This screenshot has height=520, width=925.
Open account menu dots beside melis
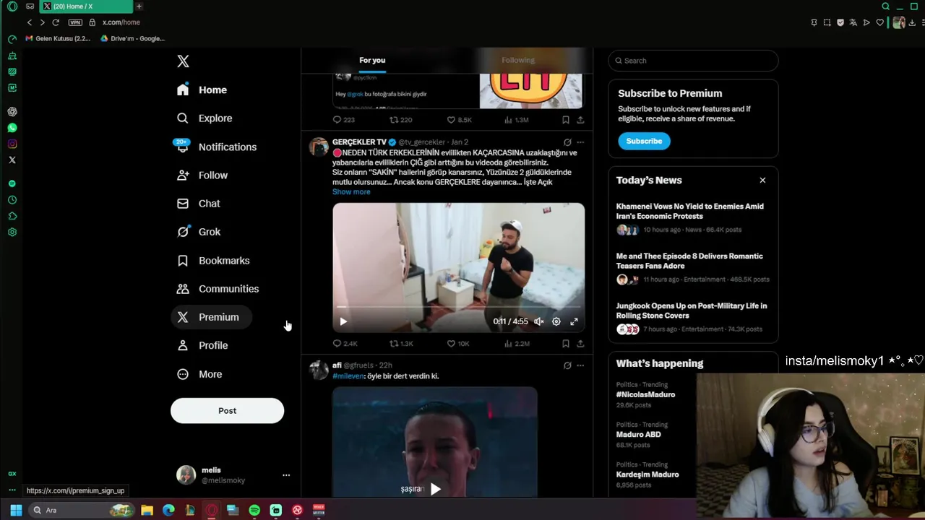(286, 475)
